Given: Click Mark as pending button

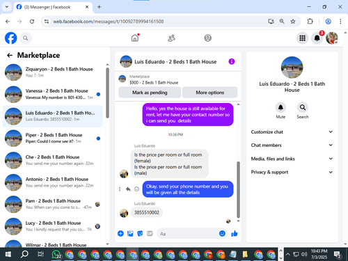Looking at the screenshot, I should (x=150, y=93).
